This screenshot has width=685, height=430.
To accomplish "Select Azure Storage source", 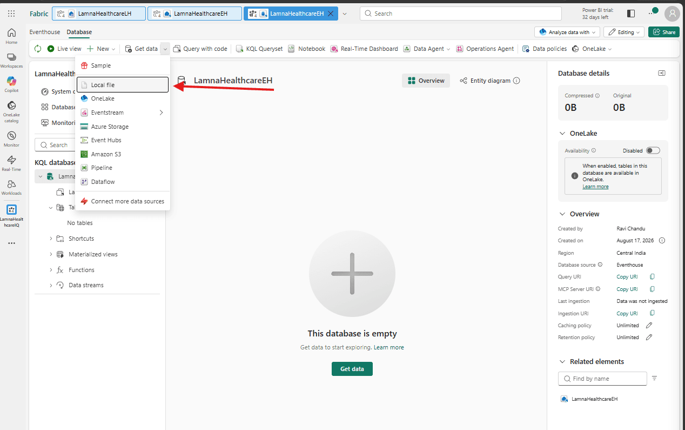I will [x=123, y=127].
